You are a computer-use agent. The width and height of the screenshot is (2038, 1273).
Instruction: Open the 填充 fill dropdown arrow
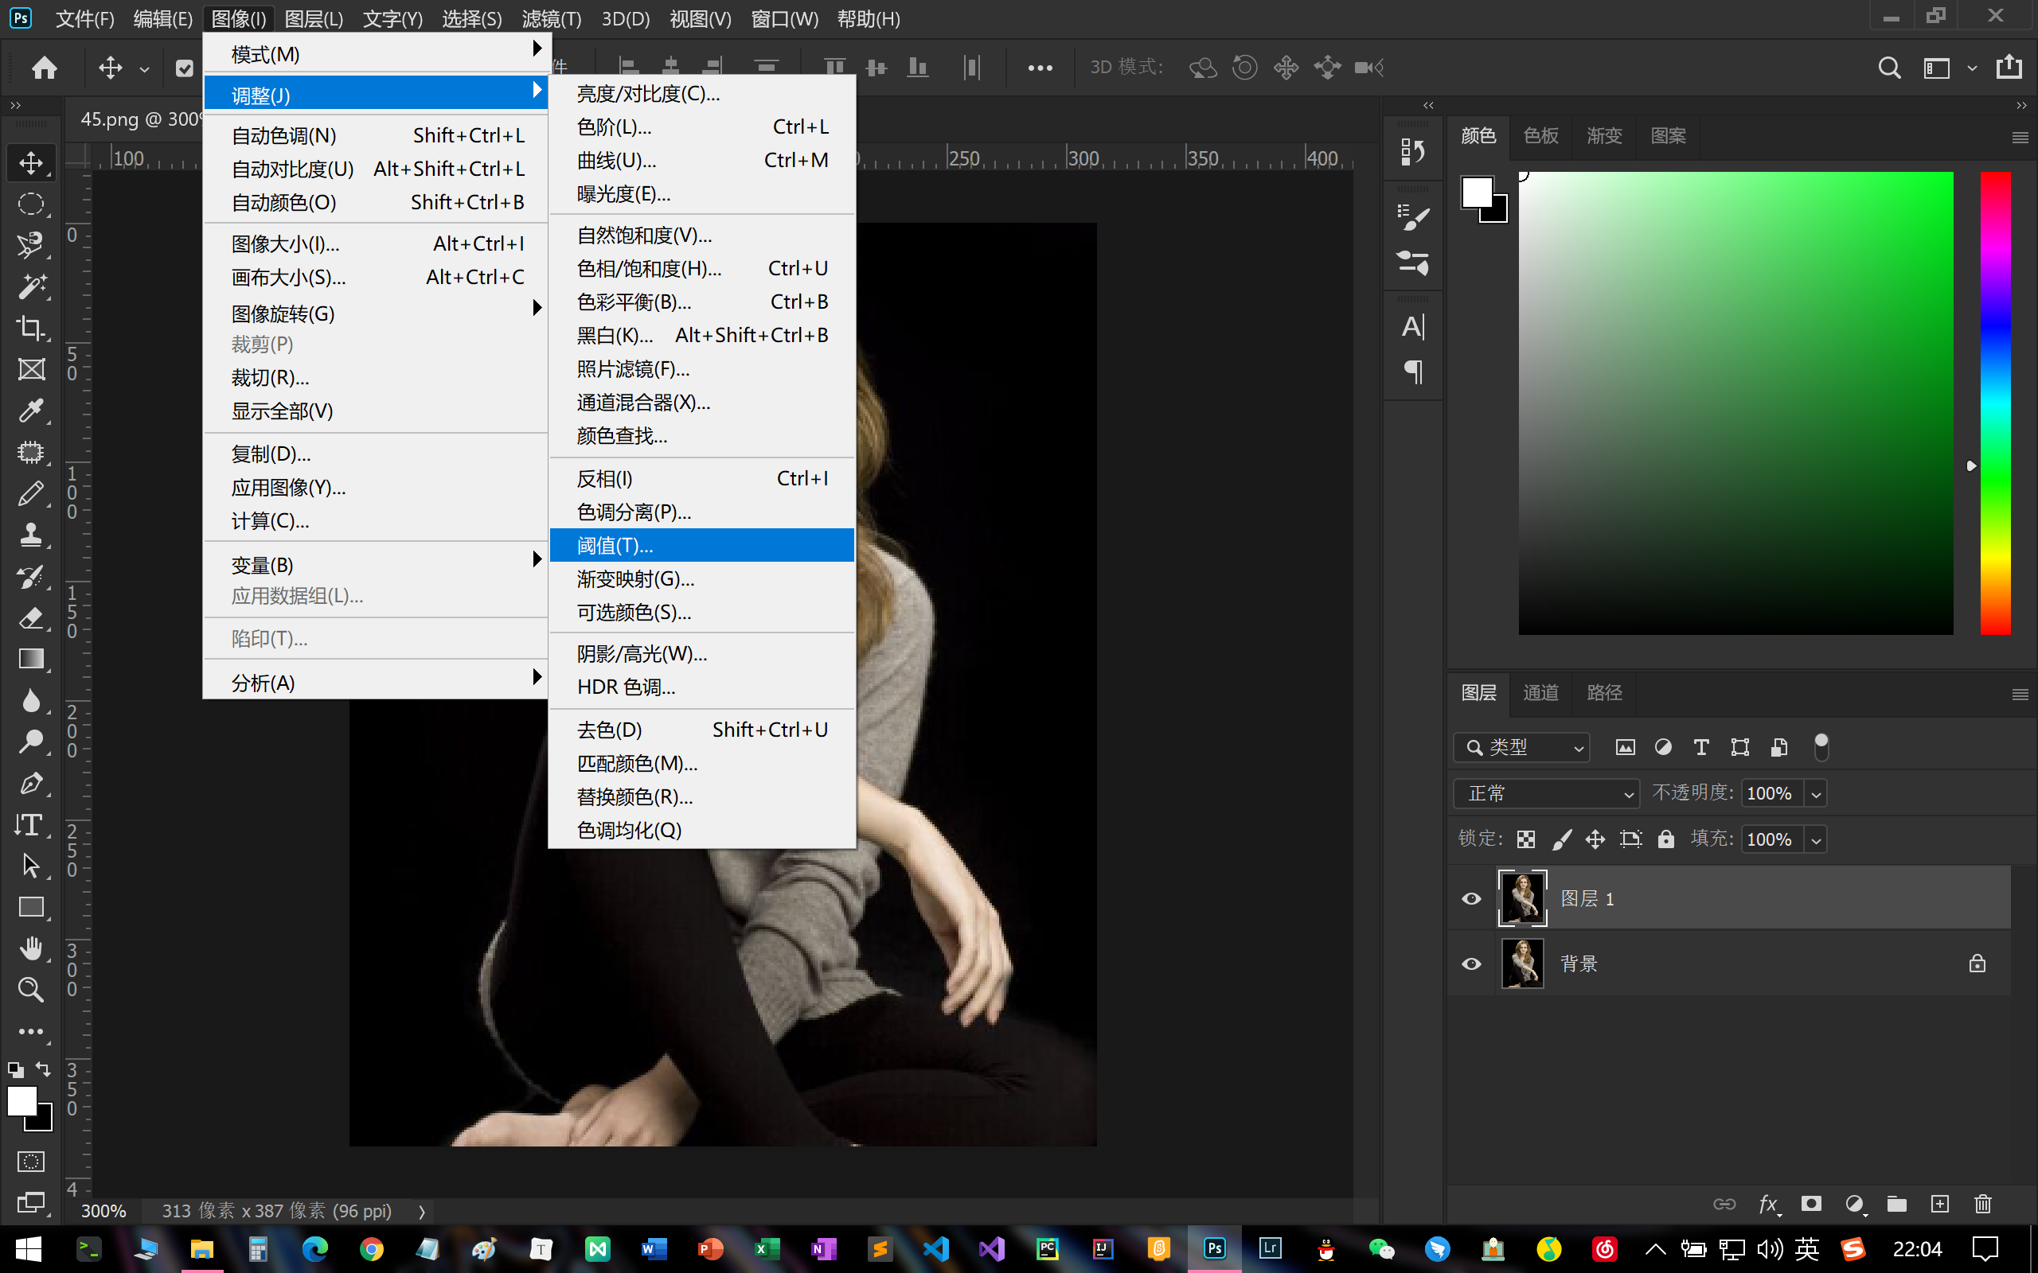[1817, 839]
